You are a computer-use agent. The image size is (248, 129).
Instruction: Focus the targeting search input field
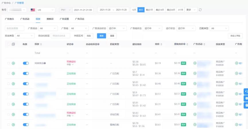[x=15, y=28]
